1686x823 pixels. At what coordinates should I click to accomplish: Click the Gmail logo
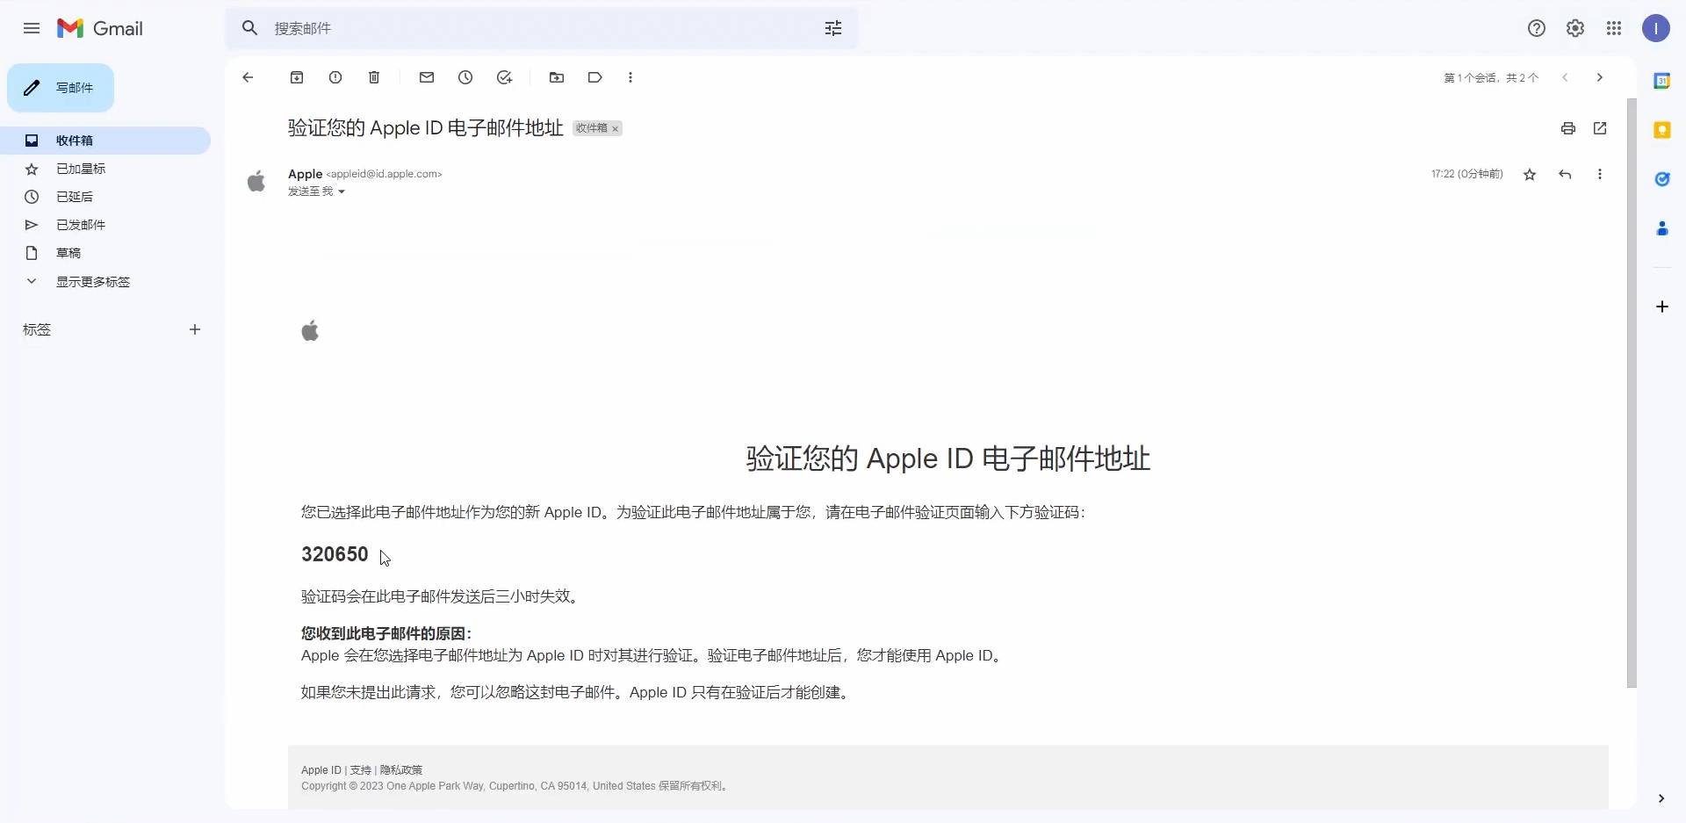click(100, 28)
